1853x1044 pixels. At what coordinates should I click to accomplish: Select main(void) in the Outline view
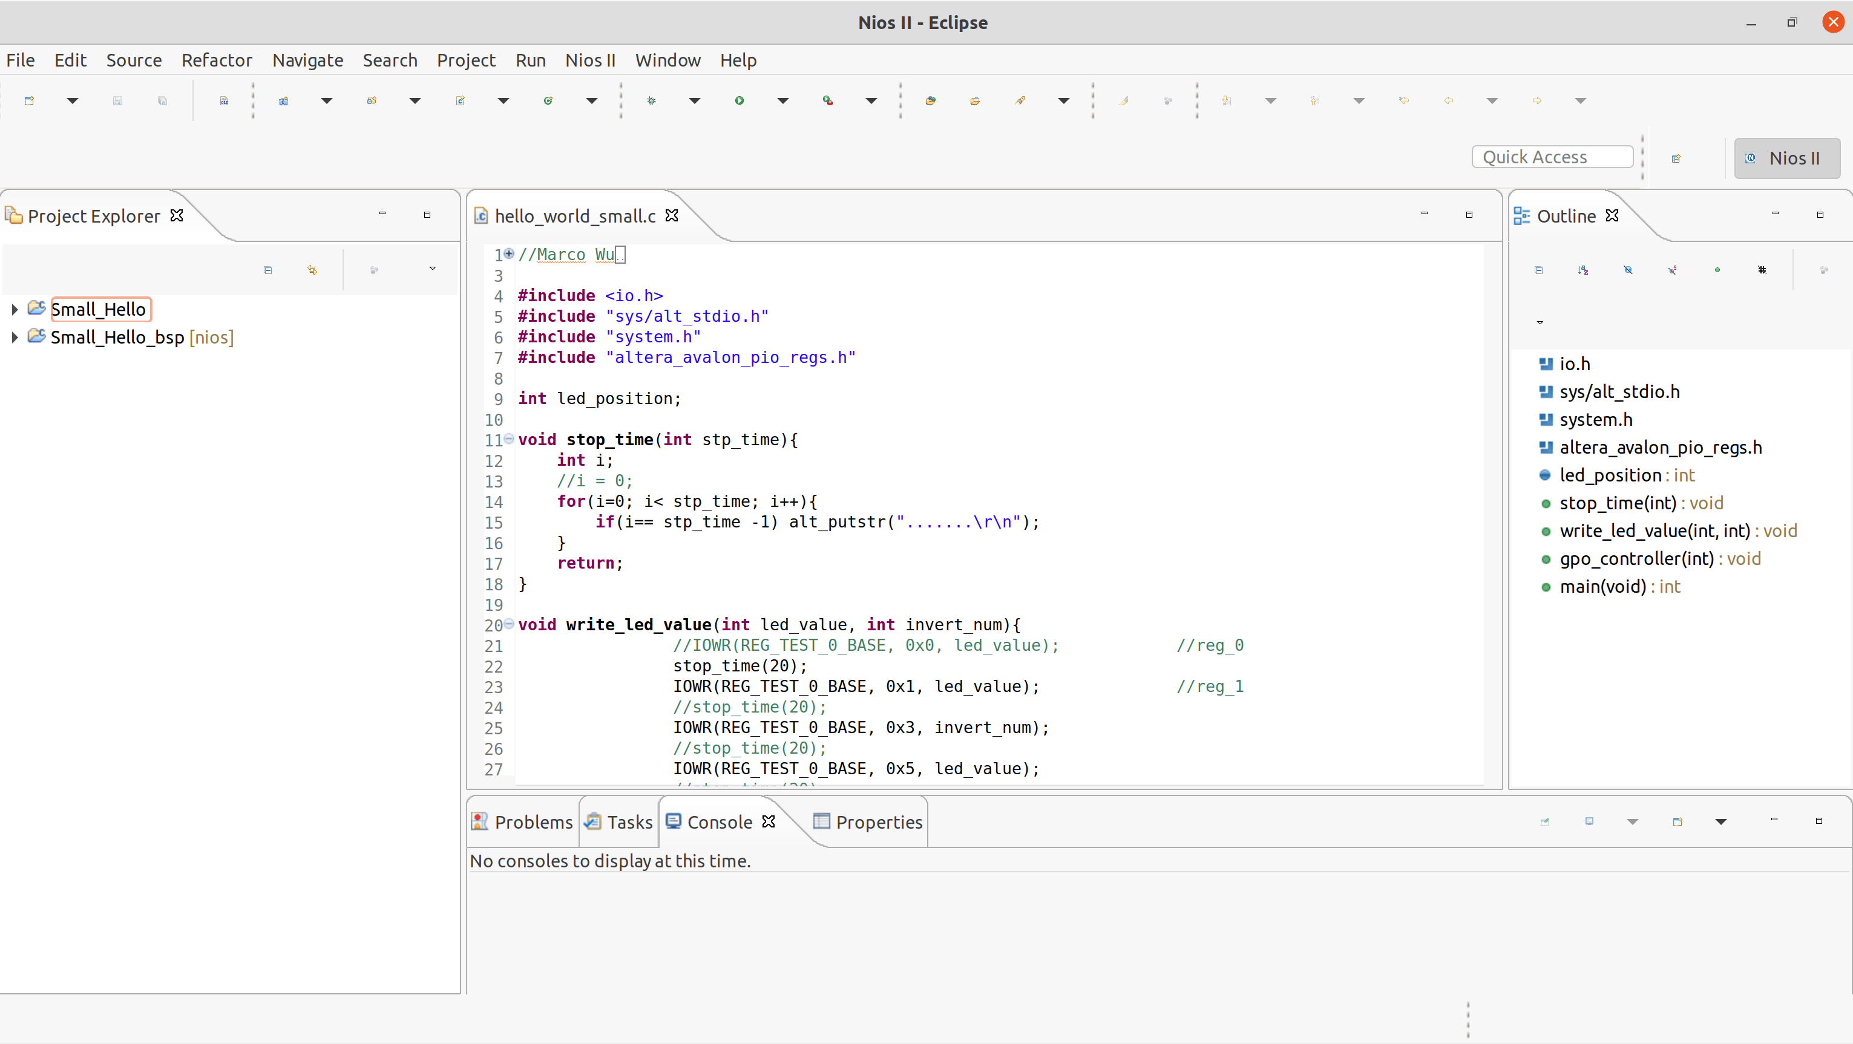pyautogui.click(x=1618, y=587)
